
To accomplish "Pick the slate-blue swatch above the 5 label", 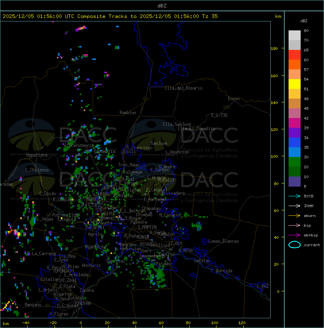I will [294, 182].
